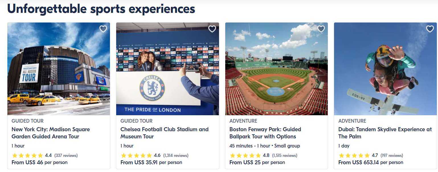
Task: Save Boston Fenway Park tour with heart icon
Action: 321,29
